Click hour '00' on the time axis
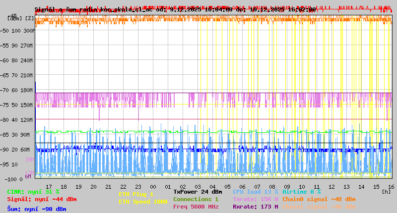This screenshot has height=213, width=397. (x=153, y=187)
